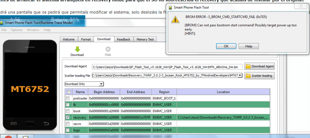Open the Window menu

click(x=33, y=30)
